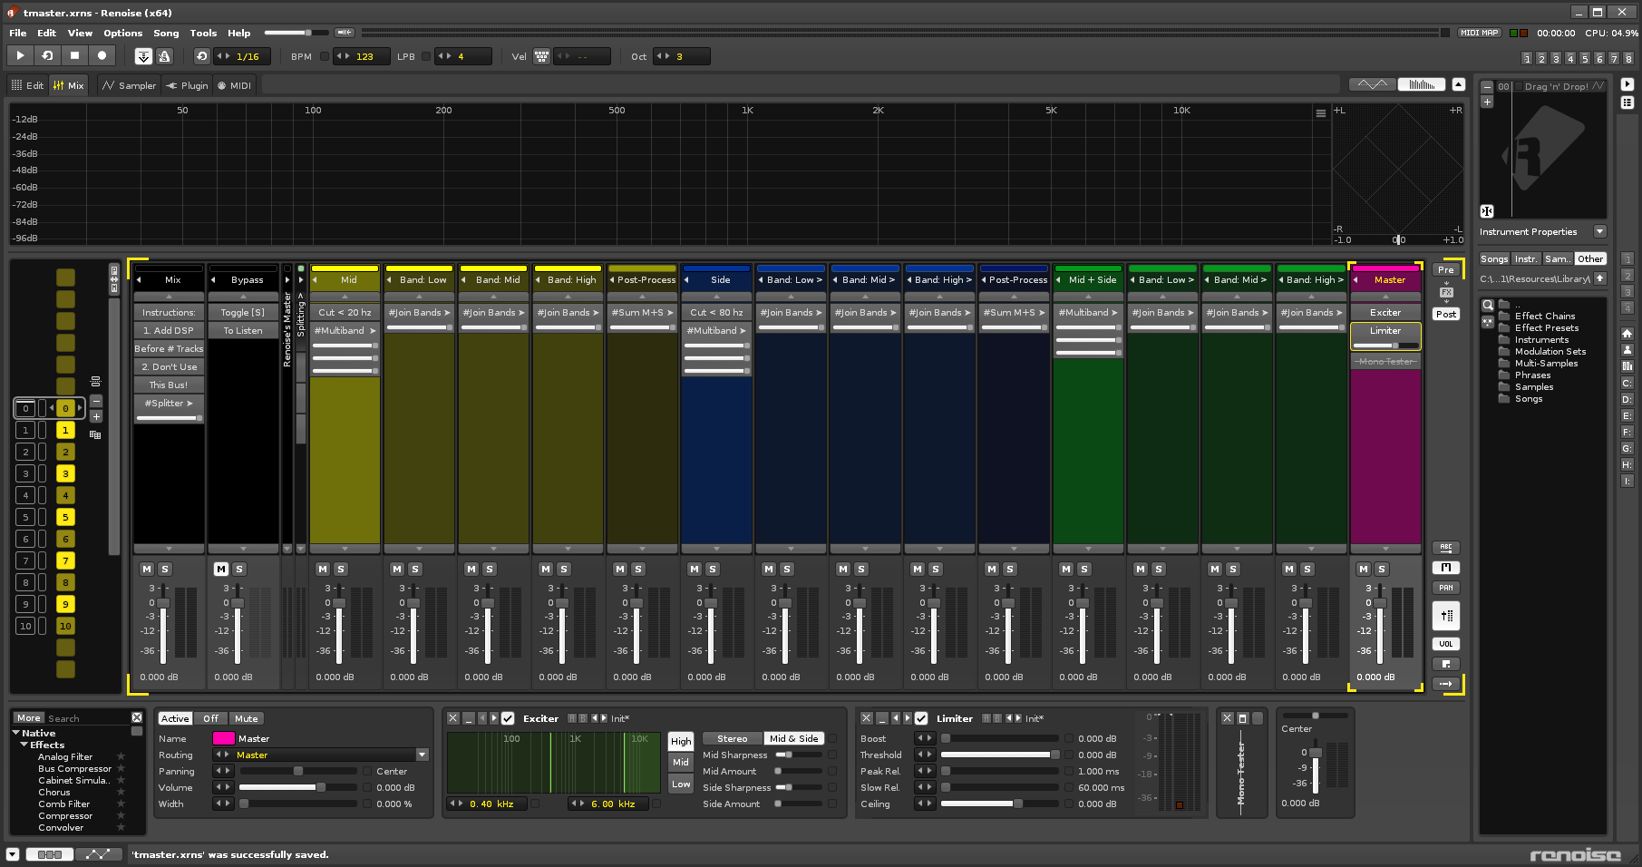The height and width of the screenshot is (867, 1642).
Task: Jump to home folder in disk browser
Action: tap(1627, 334)
